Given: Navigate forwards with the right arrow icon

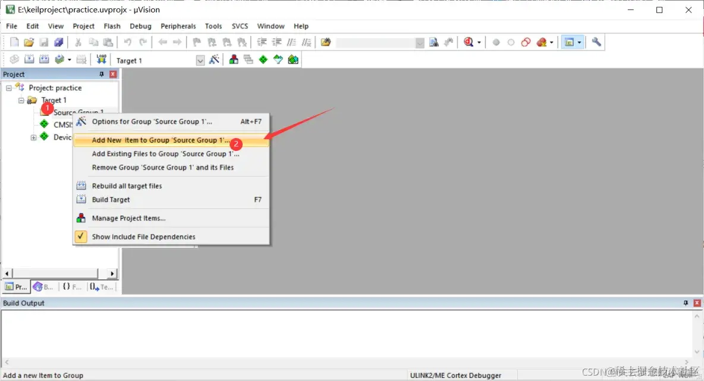Looking at the screenshot, I should click(177, 42).
